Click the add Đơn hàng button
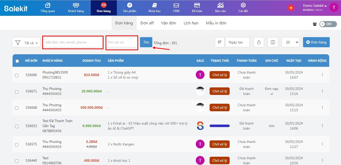The width and height of the screenshot is (341, 165). coord(316,42)
